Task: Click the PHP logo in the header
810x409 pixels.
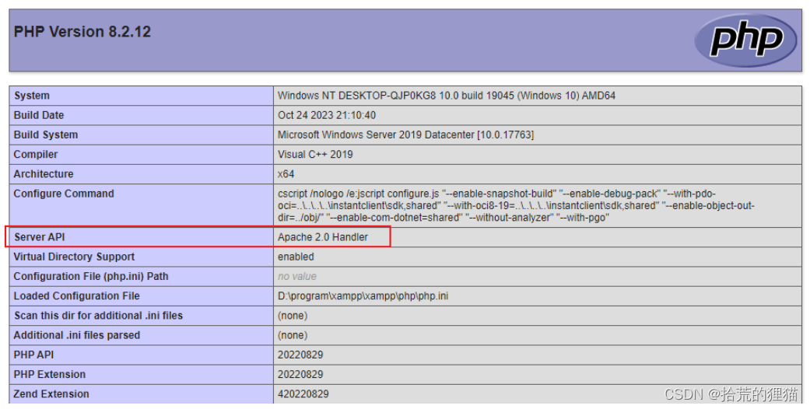Action: point(745,40)
